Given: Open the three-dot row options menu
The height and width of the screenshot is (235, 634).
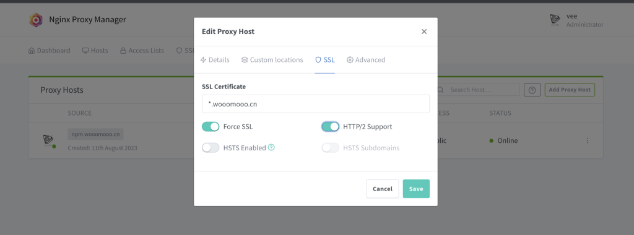Looking at the screenshot, I should tap(588, 140).
